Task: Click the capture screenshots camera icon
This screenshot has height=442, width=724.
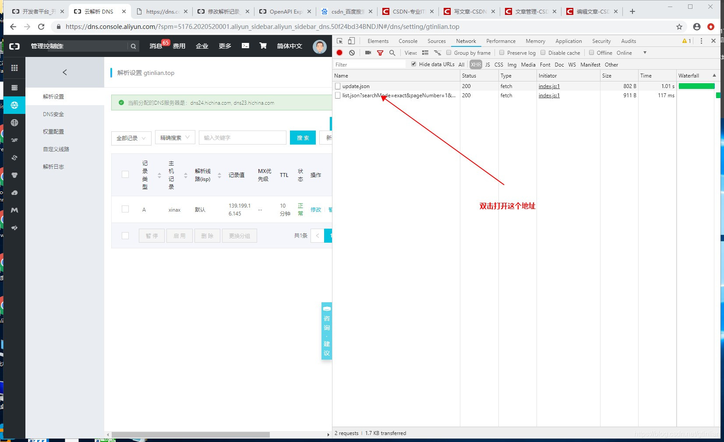Action: [x=368, y=53]
